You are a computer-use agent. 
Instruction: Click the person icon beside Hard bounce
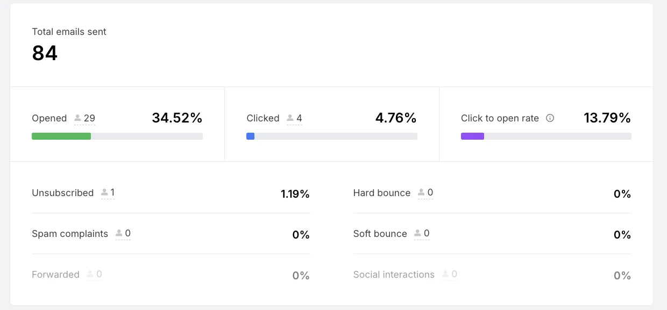click(x=421, y=193)
